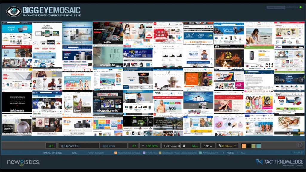Viewport: 306px width, 172px height.
Task: Select the URL label mode
Action: click(x=74, y=153)
